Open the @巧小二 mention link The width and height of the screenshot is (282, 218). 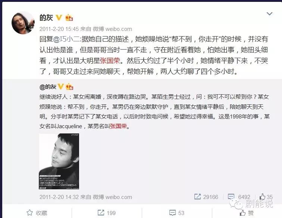click(x=66, y=39)
